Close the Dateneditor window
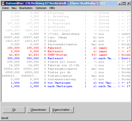The width and height of the screenshot is (132, 121). 128,3
